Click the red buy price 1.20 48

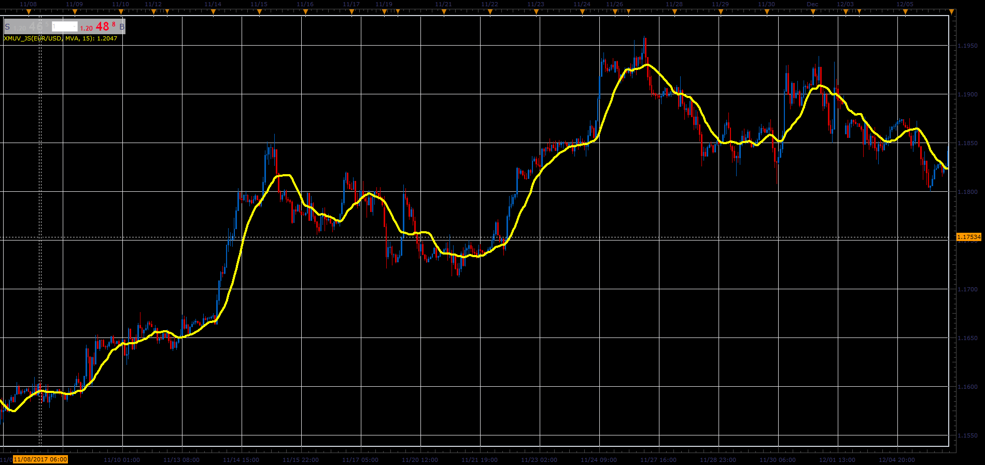(98, 26)
